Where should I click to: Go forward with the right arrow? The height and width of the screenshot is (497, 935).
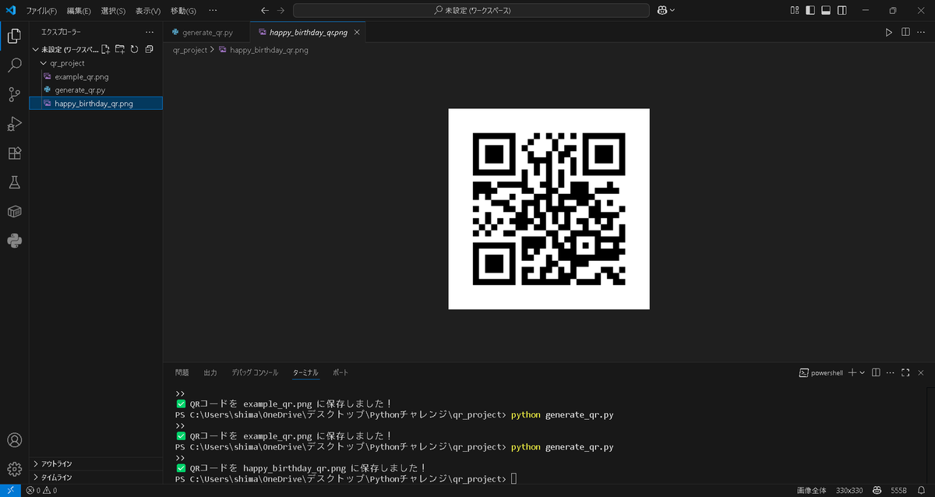coord(281,11)
